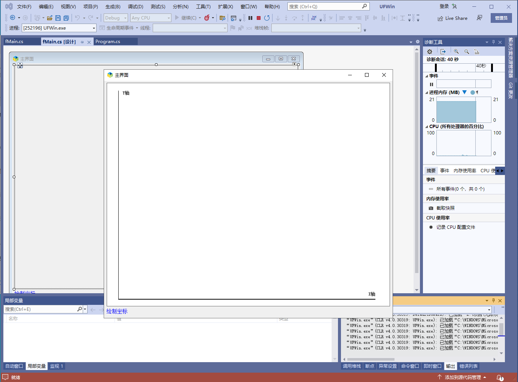The image size is (518, 382).
Task: Click the 搜索 (Ctrl+Q) search box
Action: tap(328, 6)
